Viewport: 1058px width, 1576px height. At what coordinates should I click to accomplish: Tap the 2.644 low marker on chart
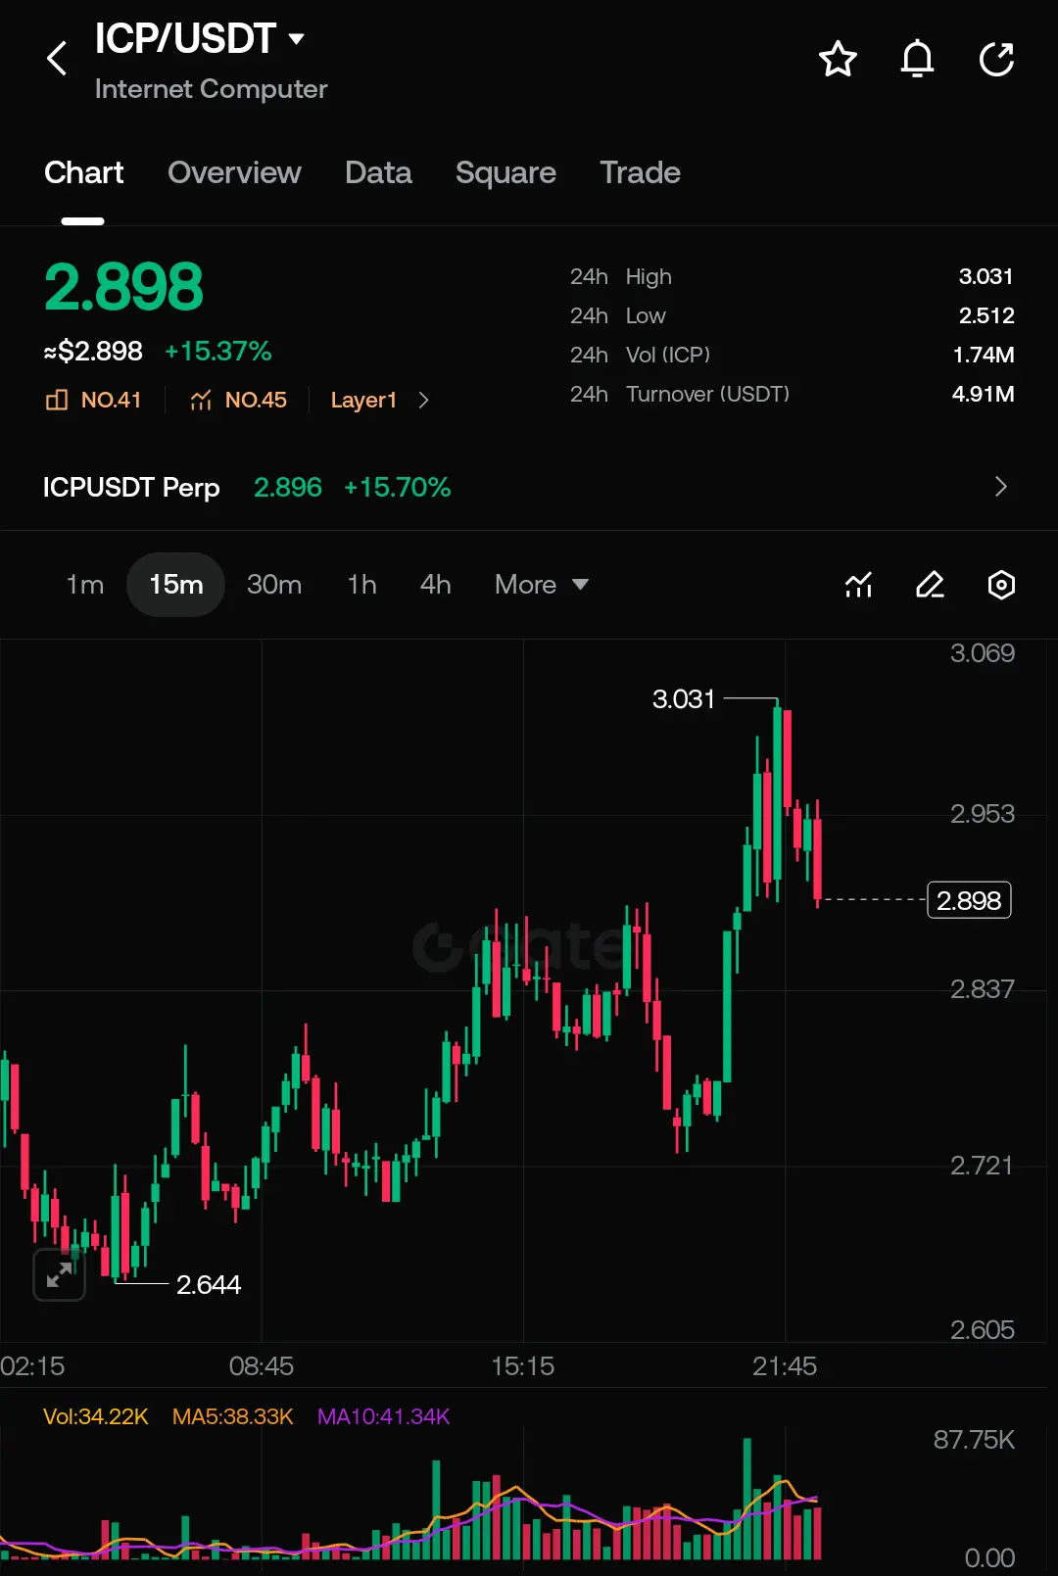208,1284
